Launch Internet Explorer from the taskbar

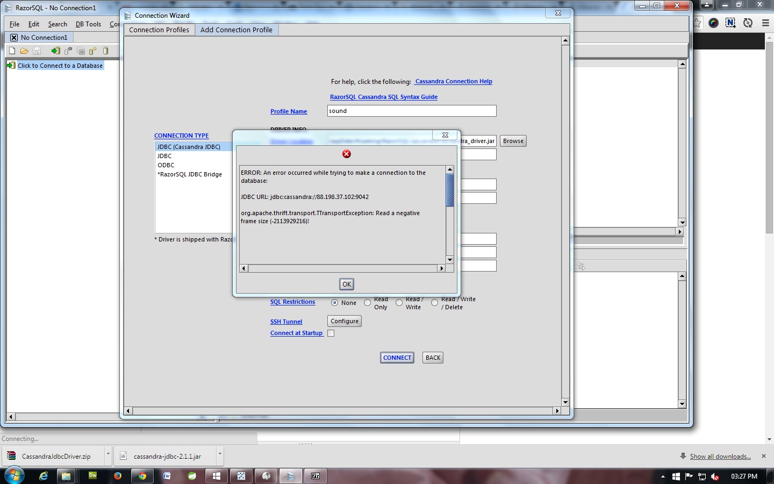44,476
